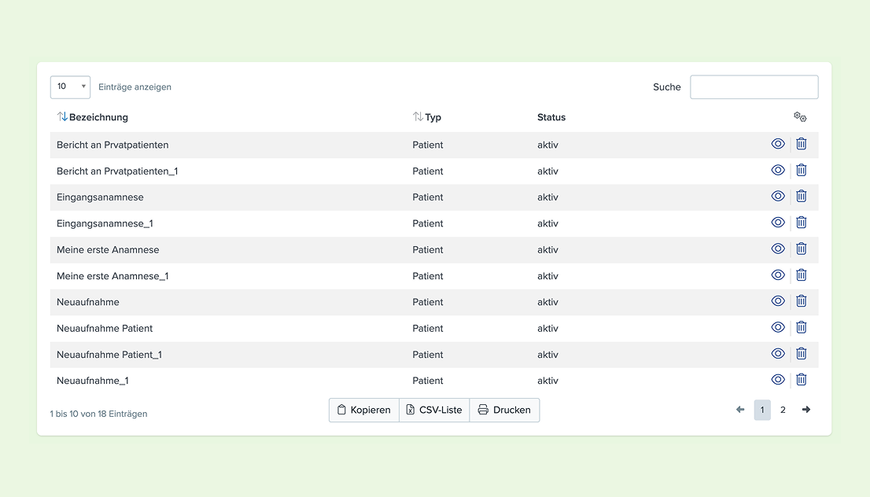This screenshot has width=870, height=497.
Task: Show Meine erste Anamnese_1 via eye icon
Action: pyautogui.click(x=778, y=274)
